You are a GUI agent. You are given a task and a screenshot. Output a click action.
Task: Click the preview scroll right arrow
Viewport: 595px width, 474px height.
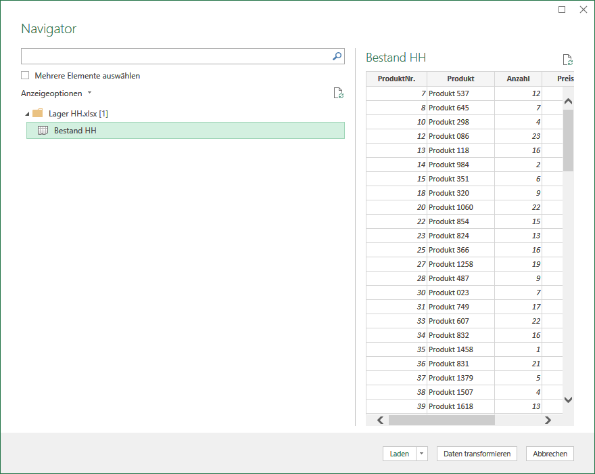pos(548,420)
